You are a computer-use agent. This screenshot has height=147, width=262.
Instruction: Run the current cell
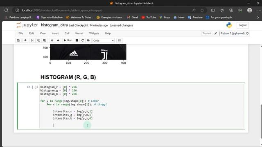click(x=68, y=40)
